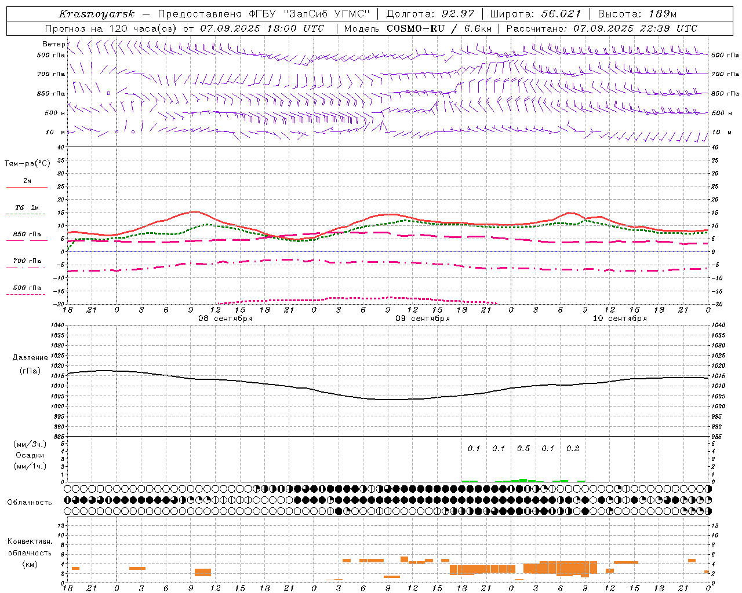Click the 10 сентября date label
The width and height of the screenshot is (742, 593).
point(620,319)
